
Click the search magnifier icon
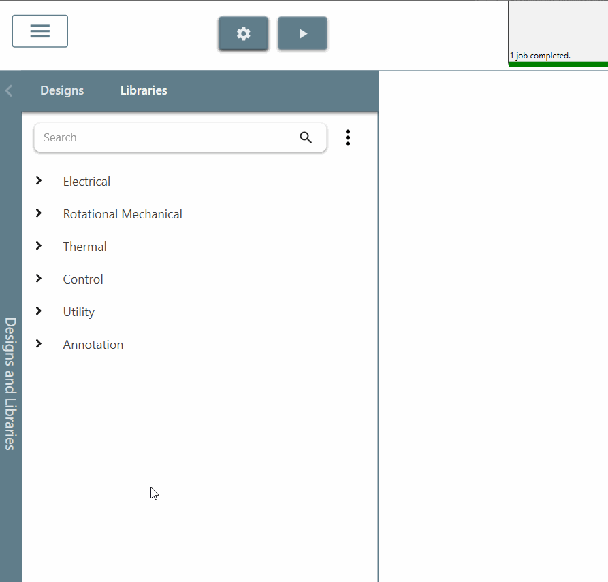click(306, 137)
